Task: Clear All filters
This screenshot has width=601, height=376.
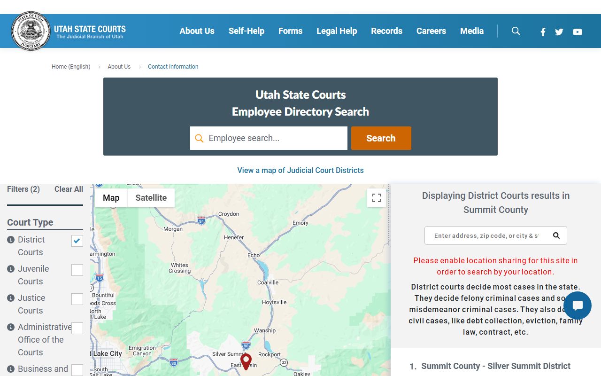Action: point(69,189)
